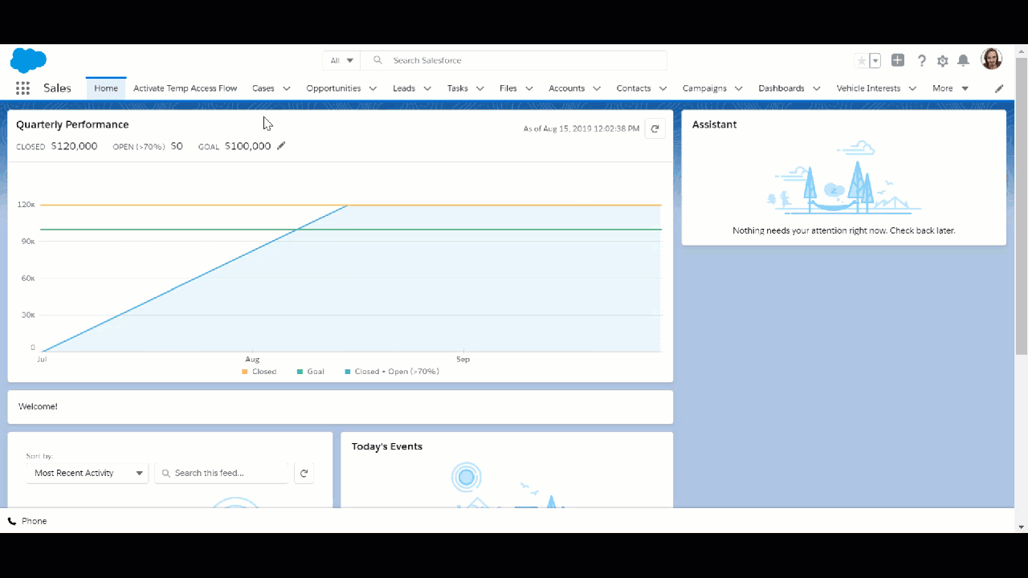Refresh the feed next to the search box
The width and height of the screenshot is (1028, 578).
(304, 473)
